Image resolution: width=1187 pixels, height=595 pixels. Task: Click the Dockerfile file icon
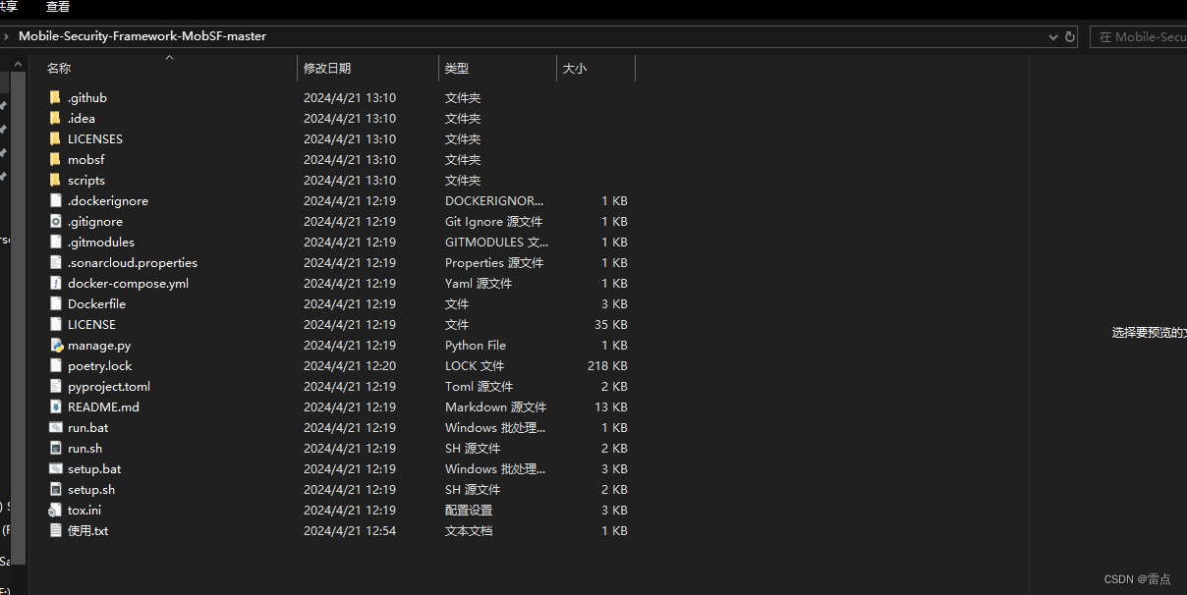(55, 303)
